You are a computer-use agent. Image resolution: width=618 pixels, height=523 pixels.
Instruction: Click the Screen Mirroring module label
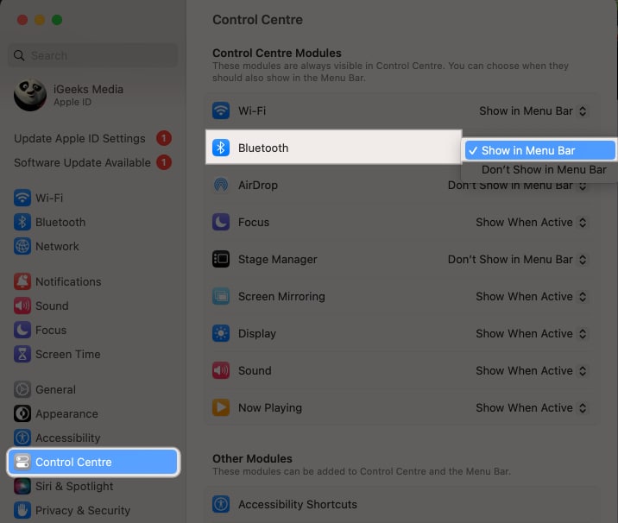point(281,296)
